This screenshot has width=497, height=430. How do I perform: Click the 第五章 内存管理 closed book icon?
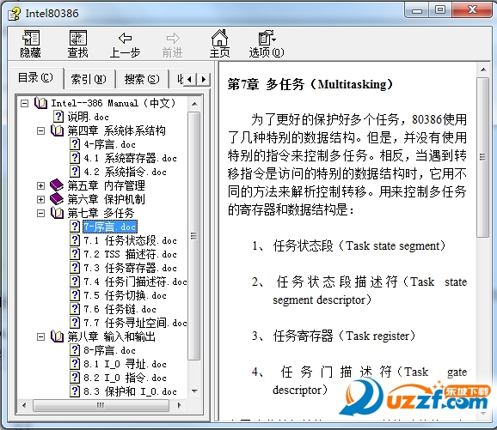coord(57,185)
